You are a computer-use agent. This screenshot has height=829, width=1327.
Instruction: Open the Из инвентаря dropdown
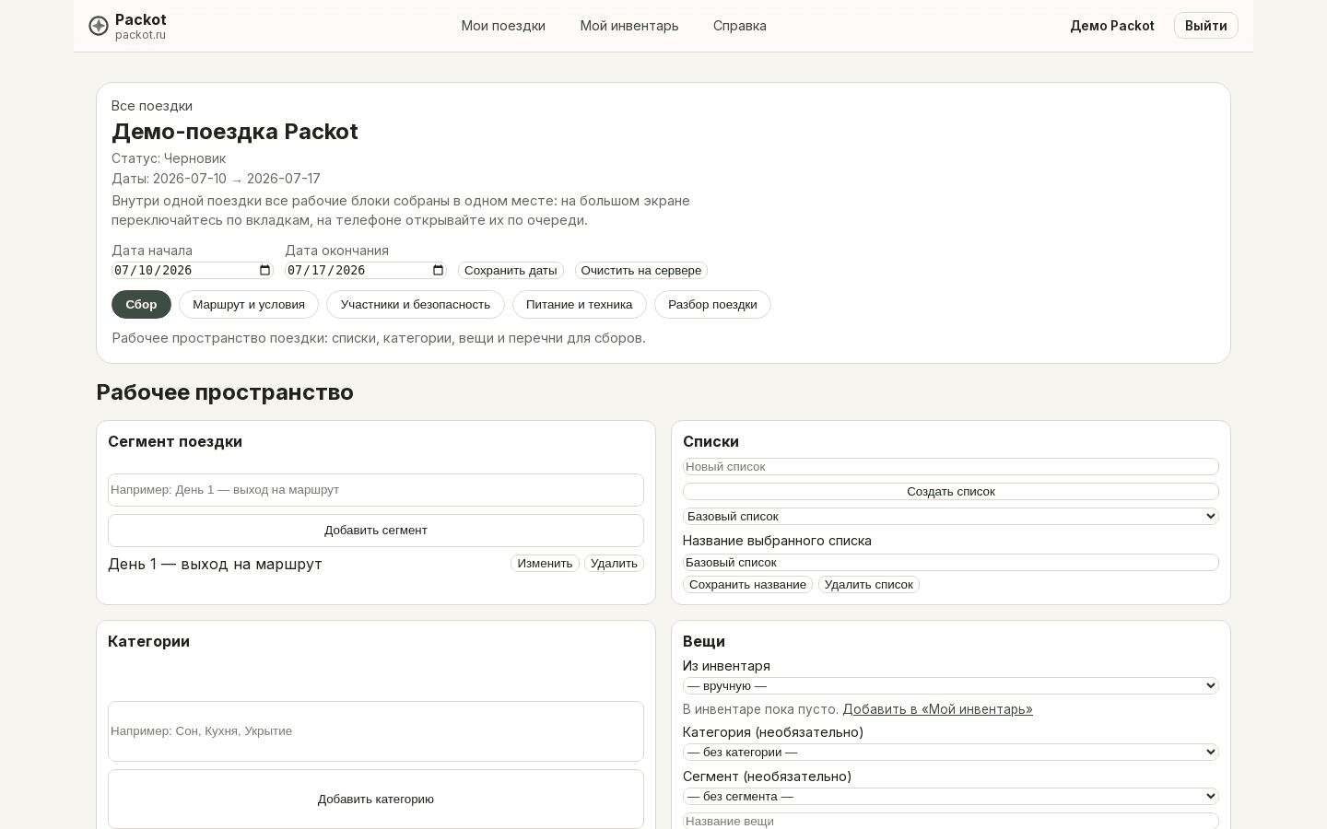950,686
